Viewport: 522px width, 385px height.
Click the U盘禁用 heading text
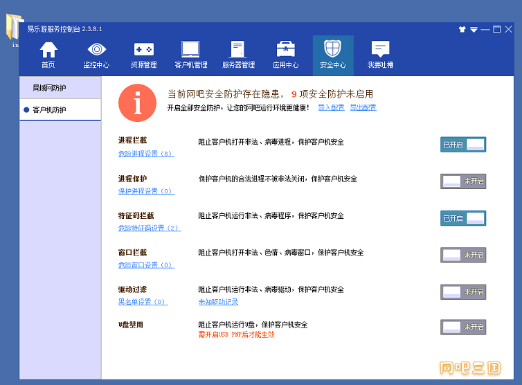[130, 324]
